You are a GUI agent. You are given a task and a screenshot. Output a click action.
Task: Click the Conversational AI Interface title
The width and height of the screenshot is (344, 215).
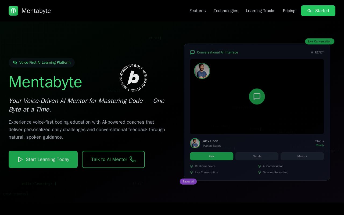[217, 52]
